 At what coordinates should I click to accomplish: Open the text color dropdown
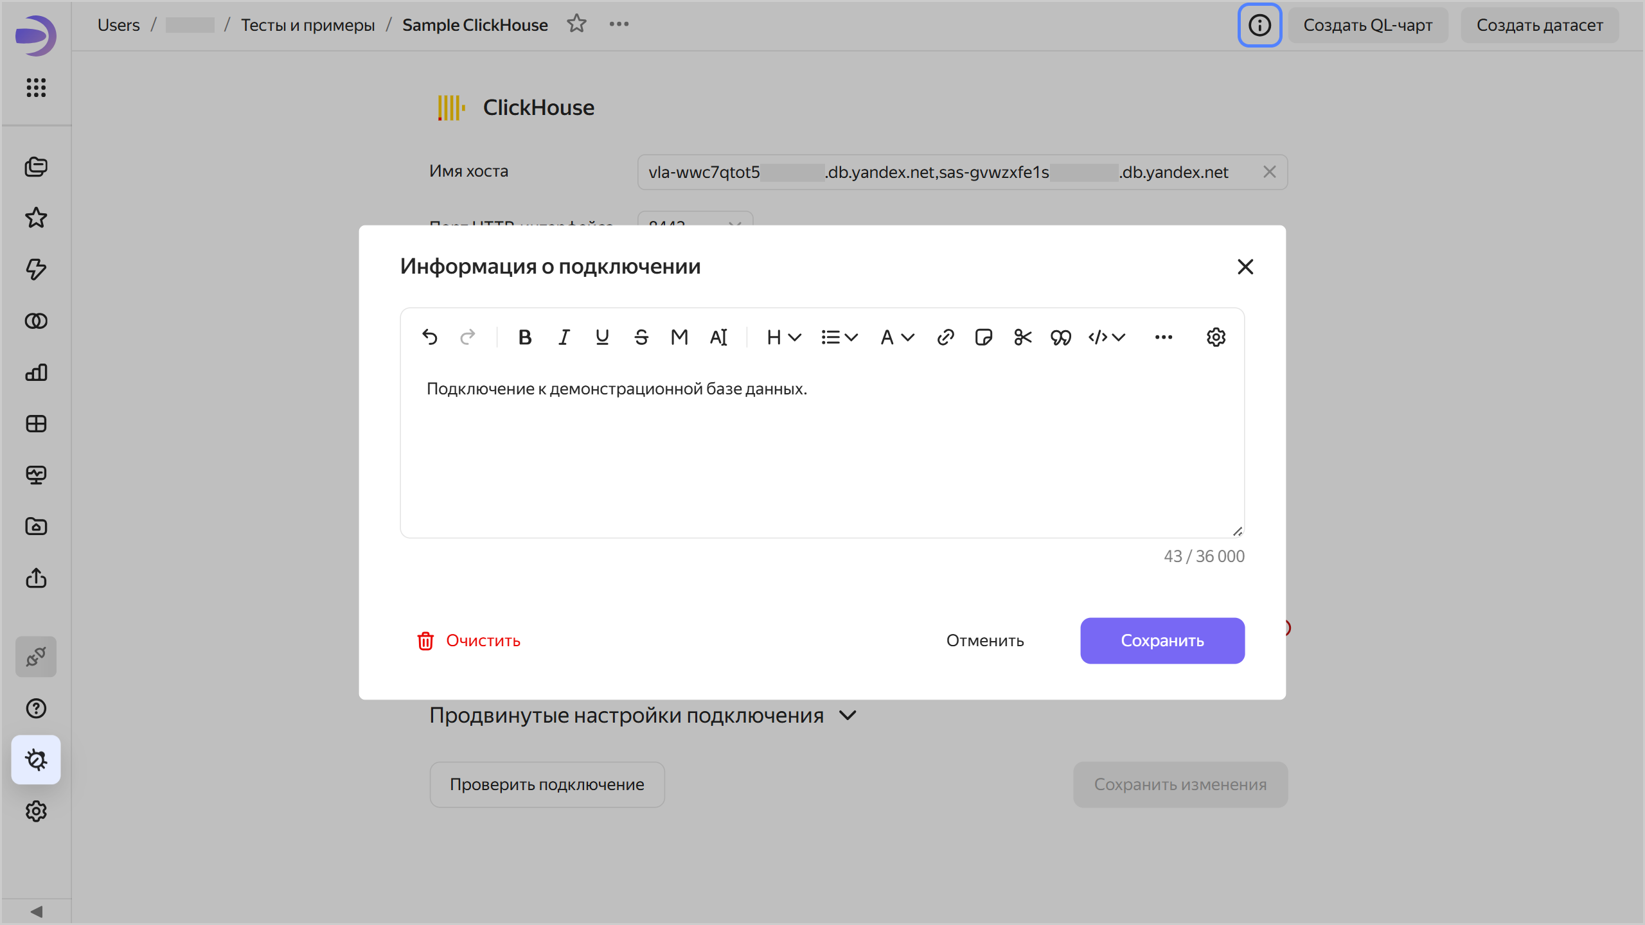[897, 337]
